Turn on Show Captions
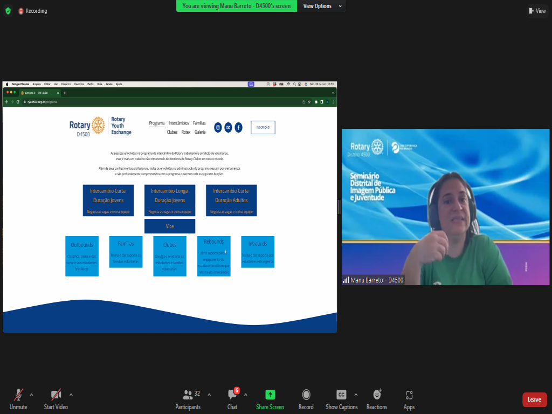This screenshot has height=414, width=552. point(341,399)
